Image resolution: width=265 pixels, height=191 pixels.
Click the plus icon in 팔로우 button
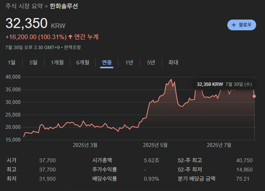coord(234,25)
